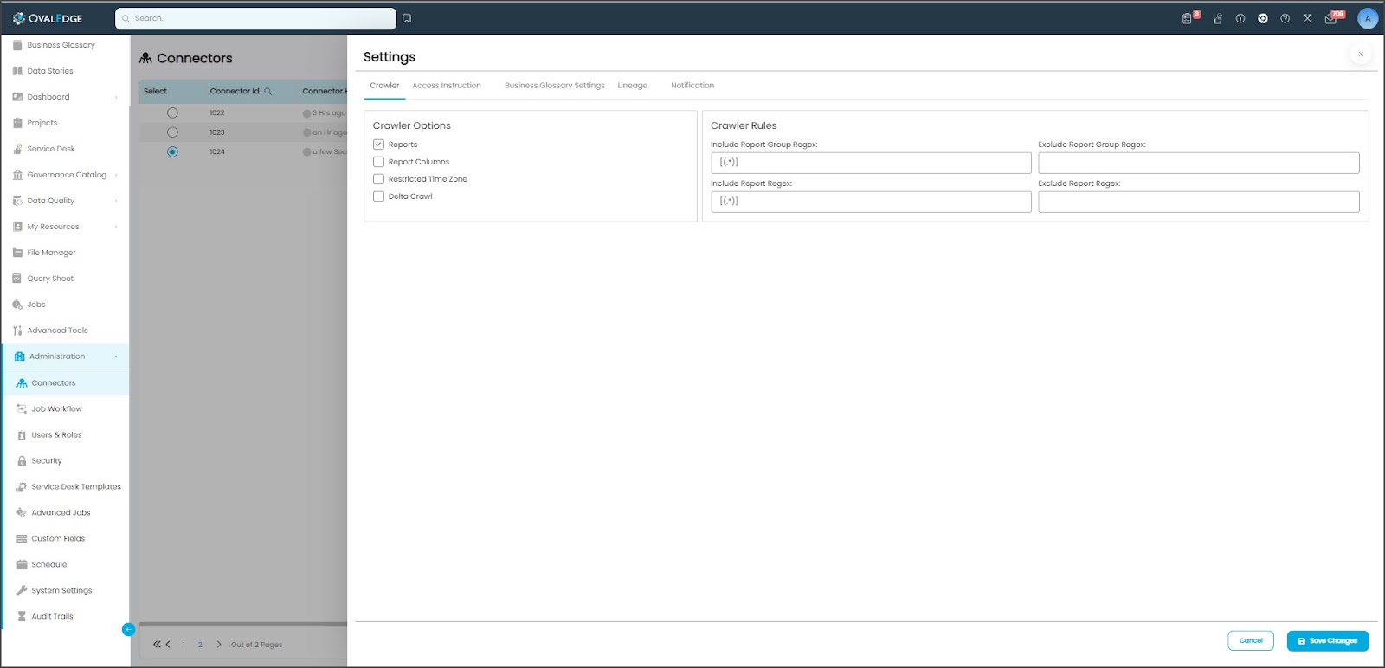Go to the first page of connectors

click(x=157, y=645)
